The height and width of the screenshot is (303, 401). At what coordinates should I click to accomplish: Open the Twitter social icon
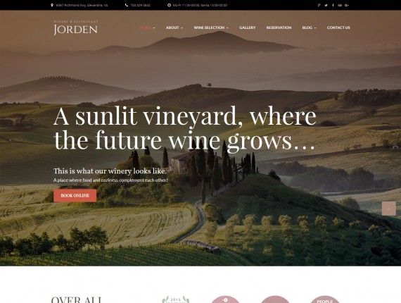tap(326, 5)
